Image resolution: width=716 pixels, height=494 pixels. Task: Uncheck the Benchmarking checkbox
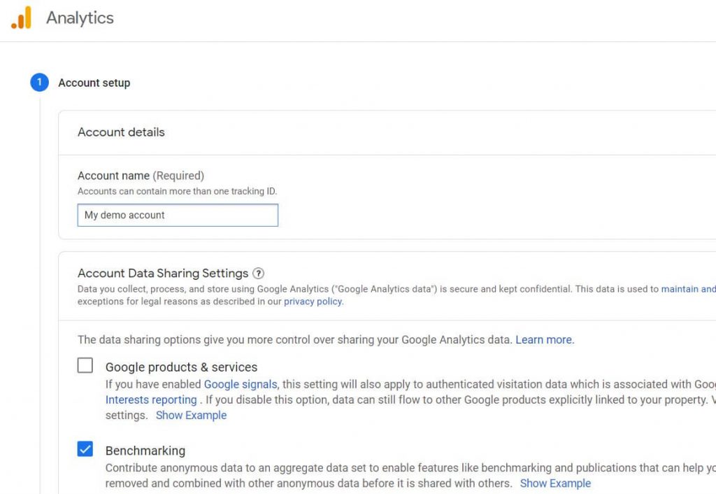click(x=85, y=449)
